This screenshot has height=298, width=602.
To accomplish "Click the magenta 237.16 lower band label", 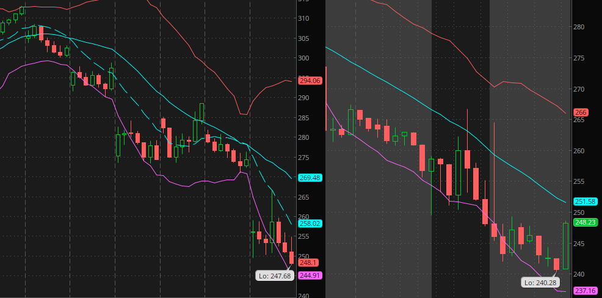I will [587, 291].
